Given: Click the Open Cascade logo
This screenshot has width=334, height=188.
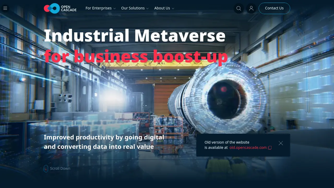Looking at the screenshot, I should (60, 8).
